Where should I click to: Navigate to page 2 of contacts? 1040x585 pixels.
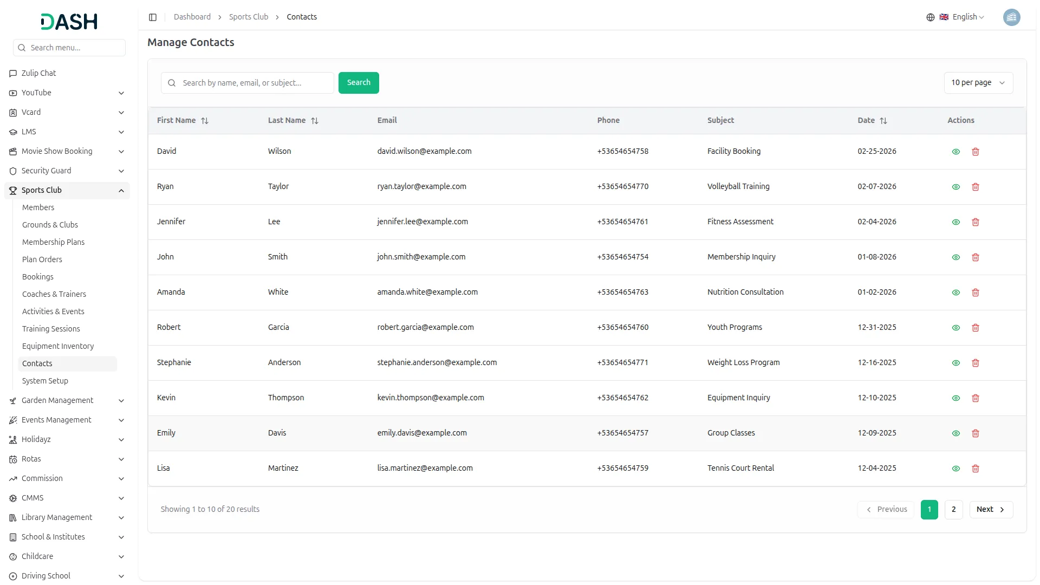(x=953, y=509)
